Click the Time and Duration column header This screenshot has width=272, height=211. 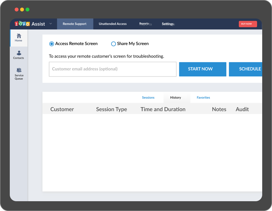[x=163, y=109]
